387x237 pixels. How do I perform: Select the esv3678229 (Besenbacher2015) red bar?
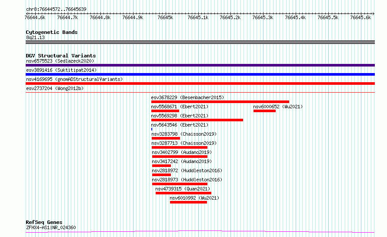[220, 102]
